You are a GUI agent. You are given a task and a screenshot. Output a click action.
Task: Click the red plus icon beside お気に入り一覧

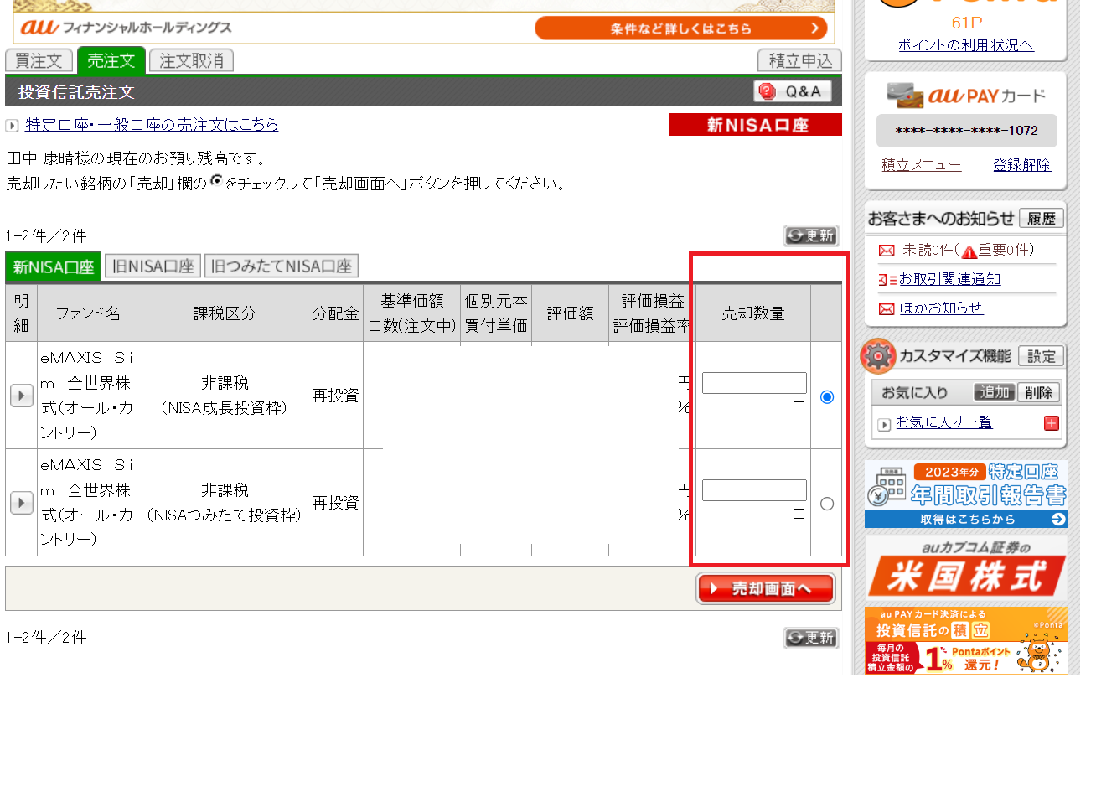click(1051, 423)
